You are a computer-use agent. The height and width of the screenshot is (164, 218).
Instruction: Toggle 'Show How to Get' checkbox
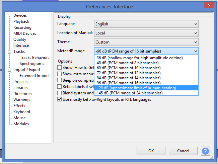pyautogui.click(x=60, y=68)
